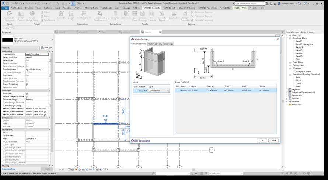This screenshot has height=180, width=328.
Task: Open the Design assumptions tool
Action: pos(71,15)
